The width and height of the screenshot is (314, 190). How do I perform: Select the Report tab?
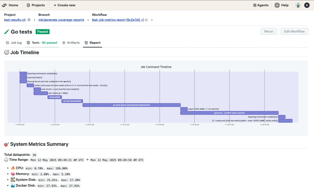pyautogui.click(x=92, y=43)
